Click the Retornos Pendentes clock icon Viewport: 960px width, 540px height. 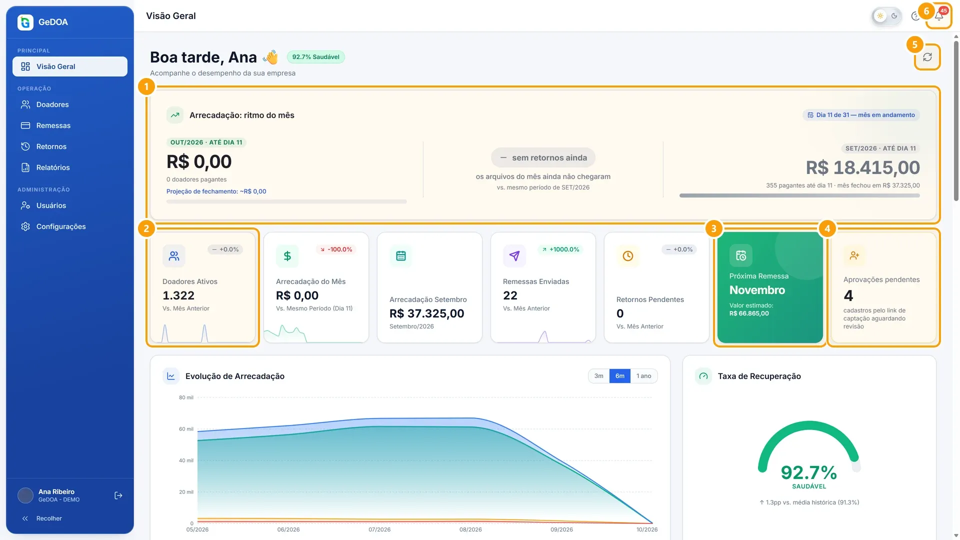click(x=628, y=256)
